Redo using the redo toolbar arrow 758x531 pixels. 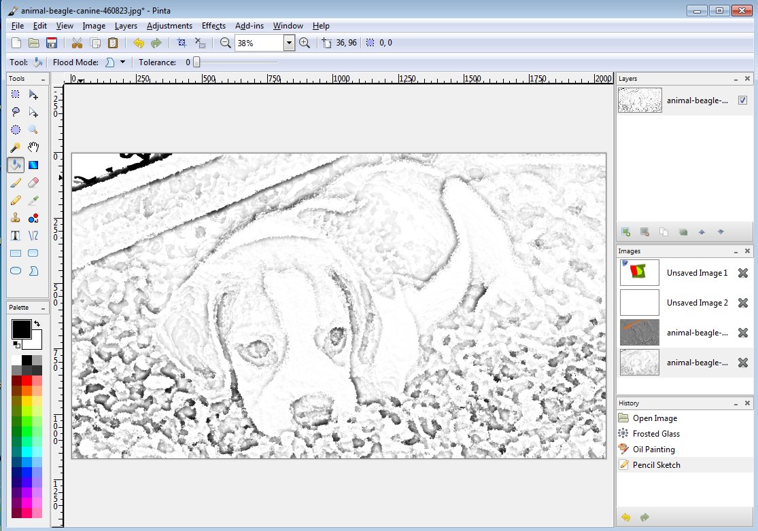coord(156,42)
